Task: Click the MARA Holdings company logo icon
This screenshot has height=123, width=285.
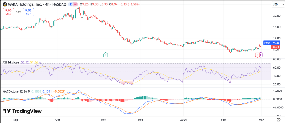Action: [5, 4]
